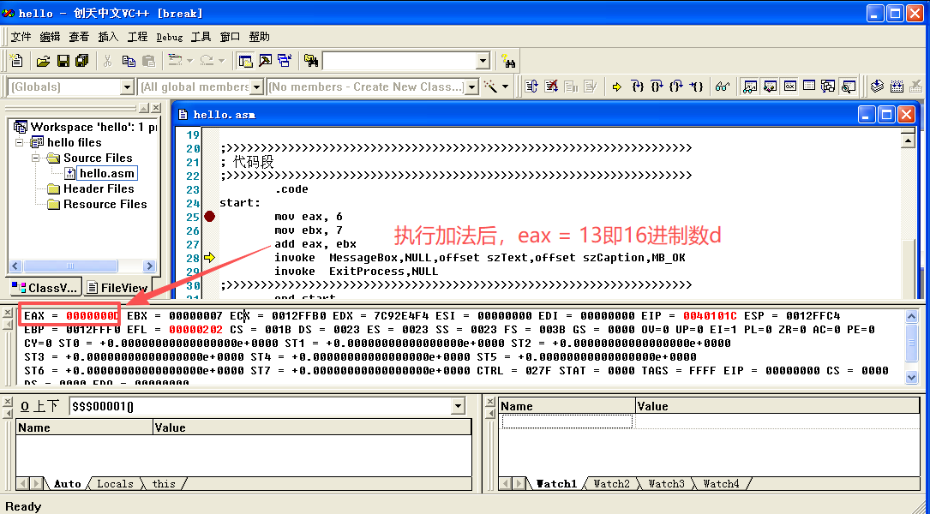This screenshot has height=514, width=930.
Task: Open the WizardBar actions dropdown arrow
Action: [x=506, y=87]
